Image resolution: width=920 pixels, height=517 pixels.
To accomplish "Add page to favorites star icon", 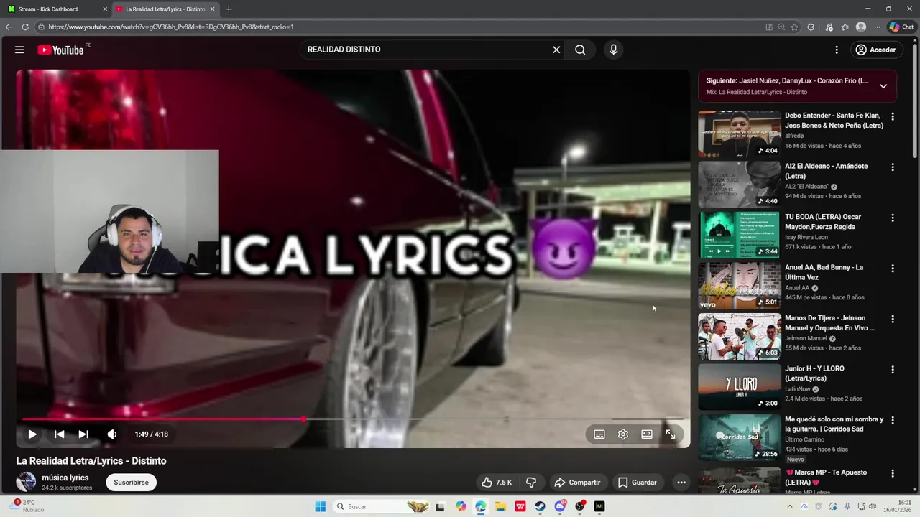I will [794, 27].
